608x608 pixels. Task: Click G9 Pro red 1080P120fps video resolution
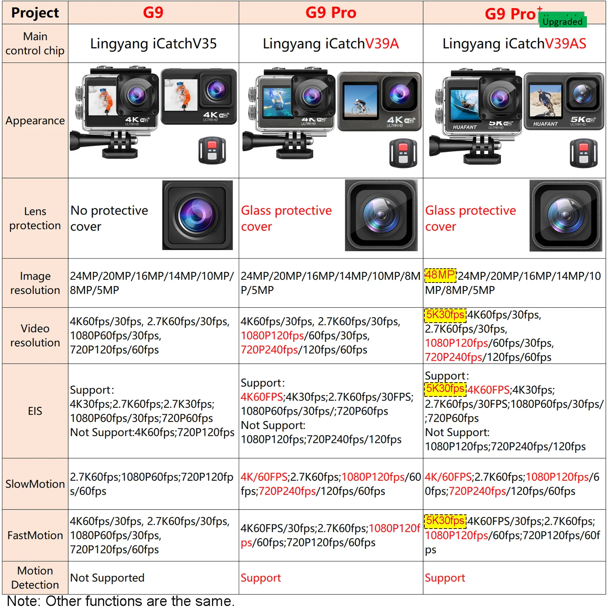tap(272, 336)
